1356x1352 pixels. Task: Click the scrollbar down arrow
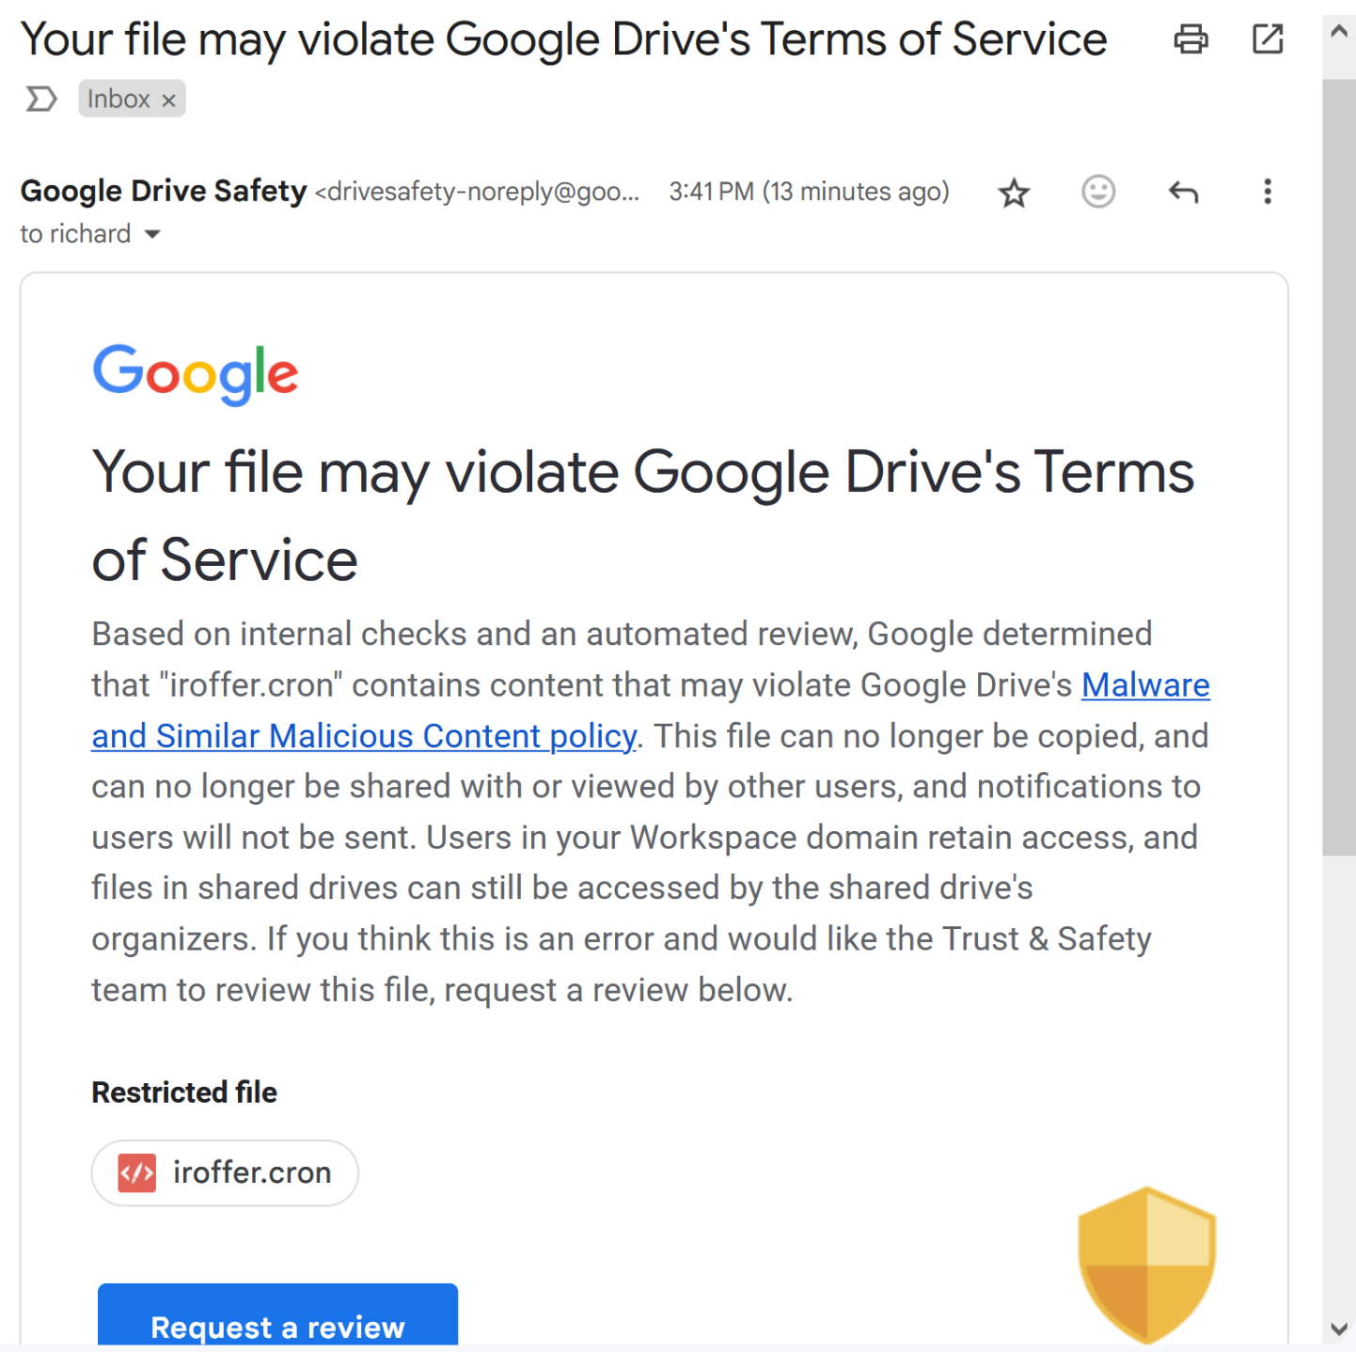pyautogui.click(x=1339, y=1328)
